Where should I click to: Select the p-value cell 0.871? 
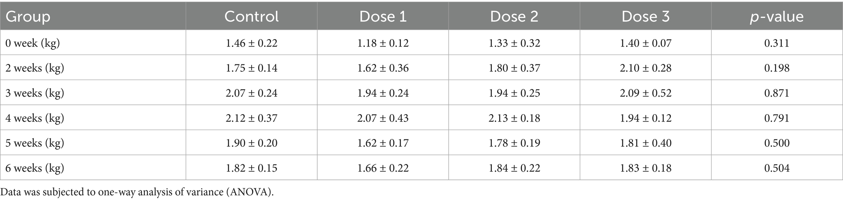[777, 93]
